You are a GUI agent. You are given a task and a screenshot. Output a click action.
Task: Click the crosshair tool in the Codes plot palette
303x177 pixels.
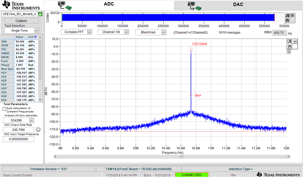coord(292,16)
